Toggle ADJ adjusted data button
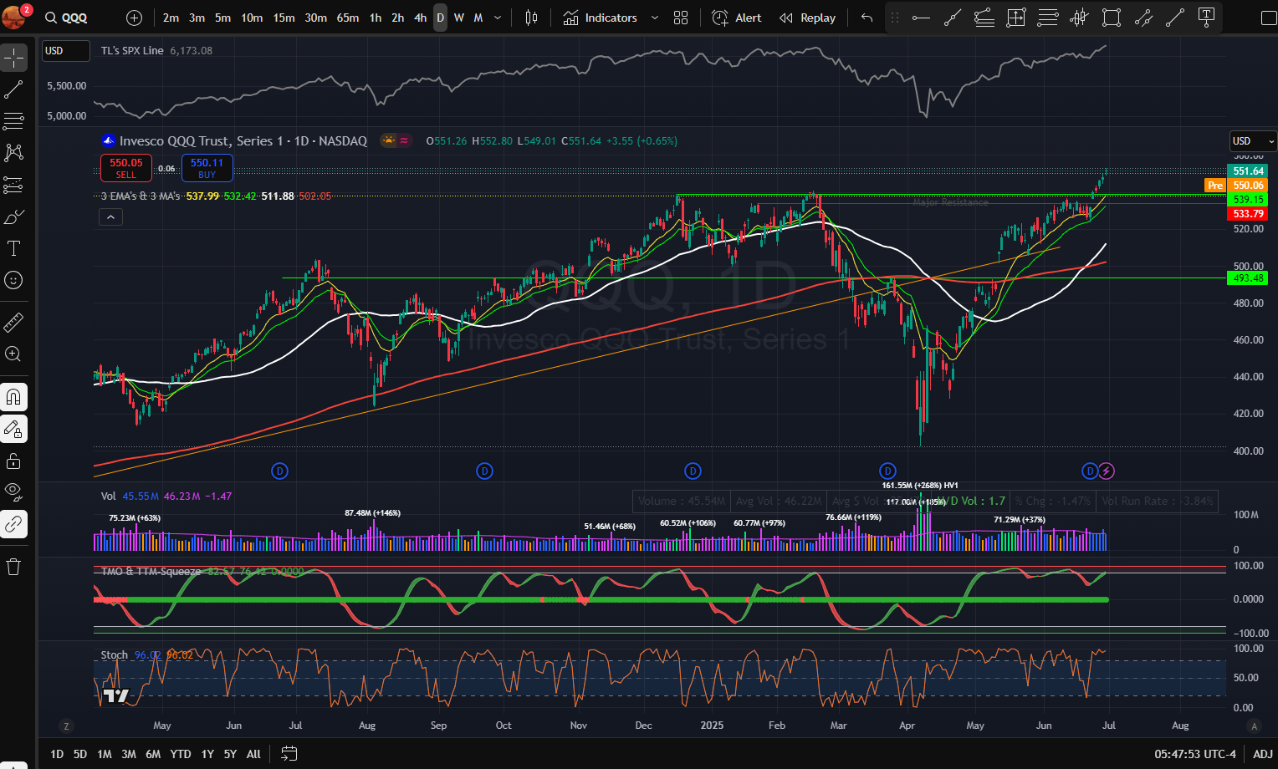Viewport: 1278px width, 769px height. click(1263, 754)
